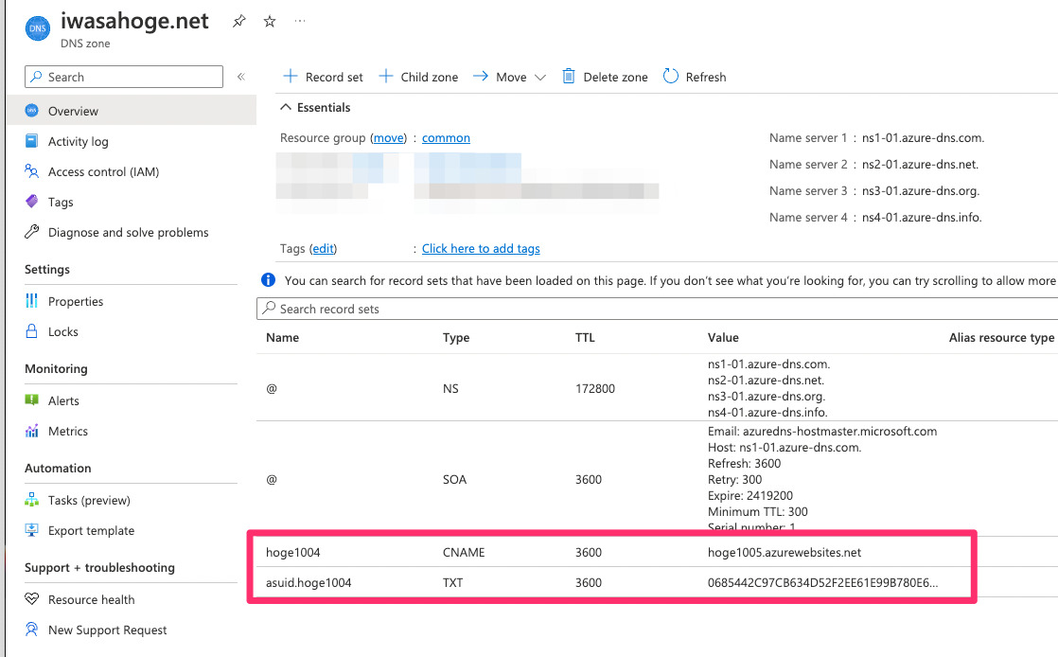Screen dimensions: 1058x657
Task: Pin the DNS zone to dashboard
Action: (238, 21)
